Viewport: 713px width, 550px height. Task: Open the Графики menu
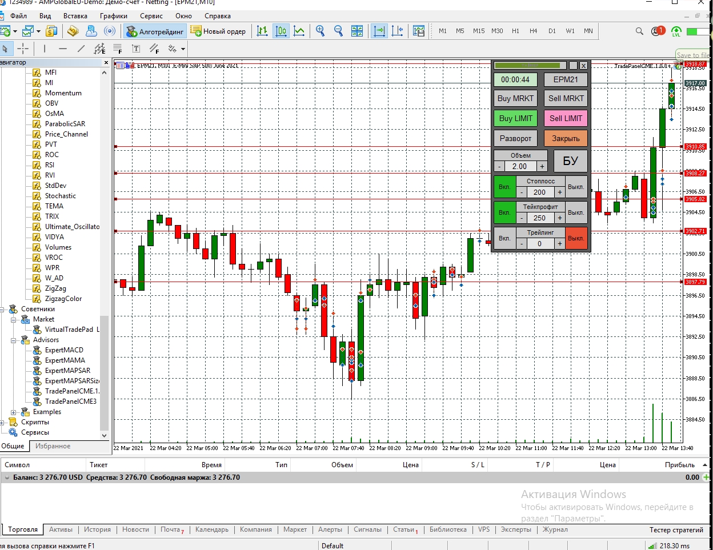click(x=113, y=16)
